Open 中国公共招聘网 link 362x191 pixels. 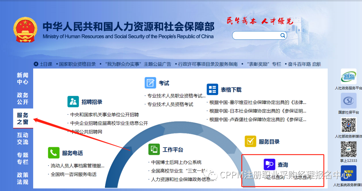[86, 132]
